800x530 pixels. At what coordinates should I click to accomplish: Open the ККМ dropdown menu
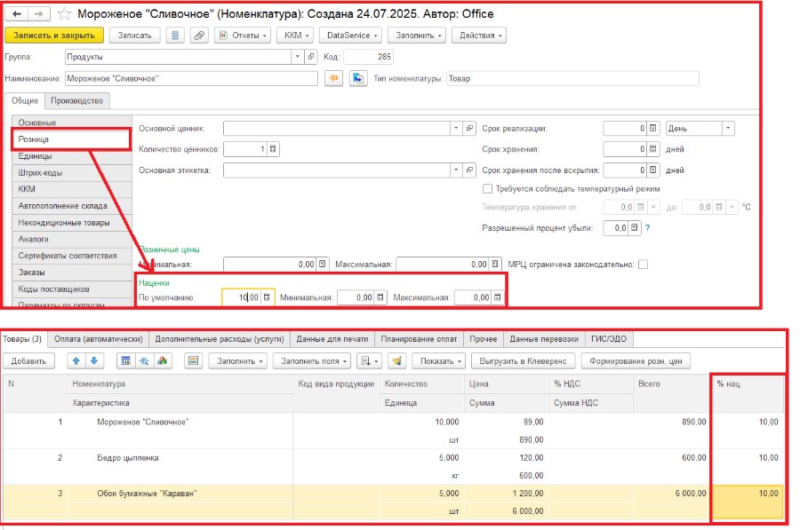(295, 36)
